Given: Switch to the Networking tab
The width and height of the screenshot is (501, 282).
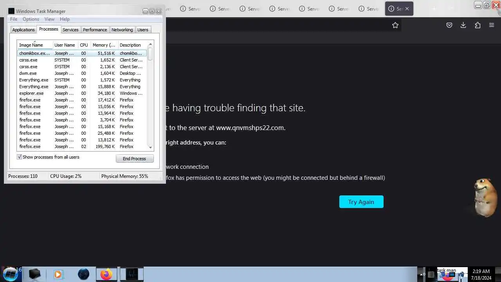Looking at the screenshot, I should (x=122, y=30).
